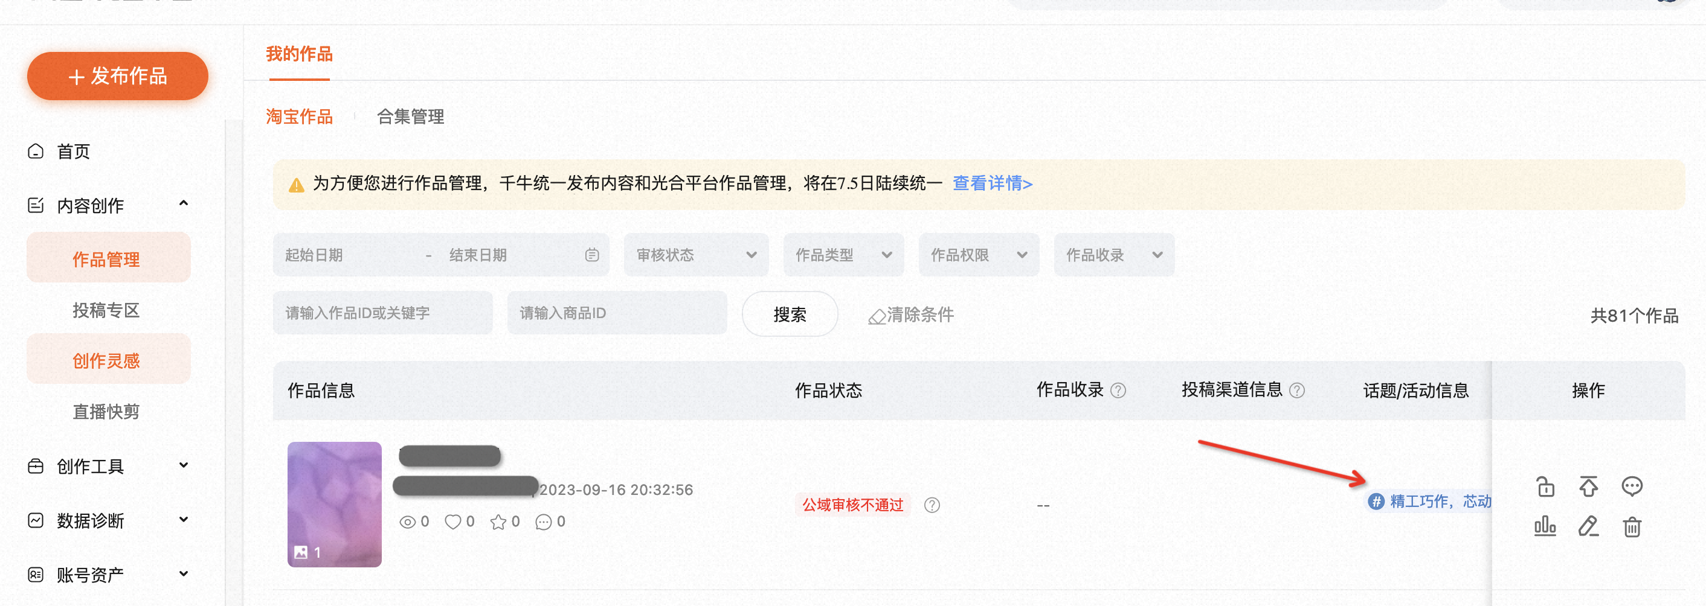Screen dimensions: 1706x606
Task: Click the 请输入作品ID或关键字 input field
Action: click(382, 314)
